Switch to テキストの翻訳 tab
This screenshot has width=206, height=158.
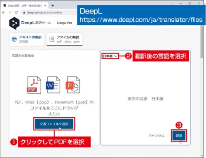click(x=27, y=39)
